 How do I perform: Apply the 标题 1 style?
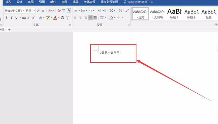(x=174, y=14)
